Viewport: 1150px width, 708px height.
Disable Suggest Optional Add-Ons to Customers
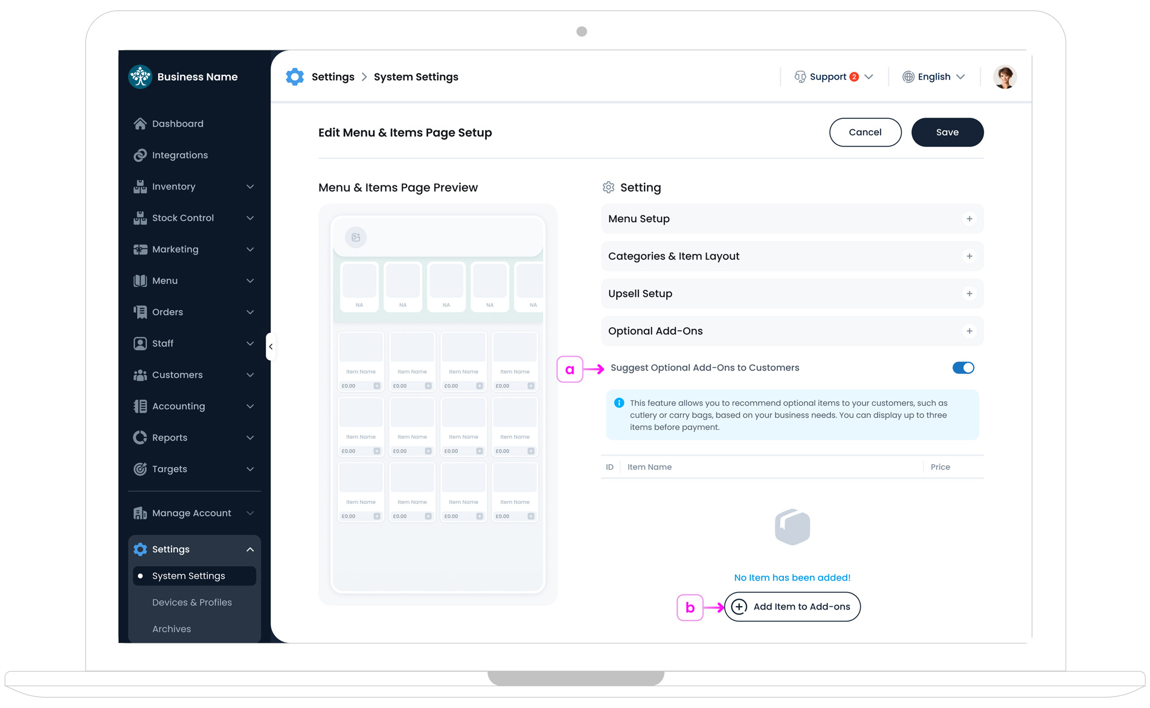pyautogui.click(x=963, y=367)
